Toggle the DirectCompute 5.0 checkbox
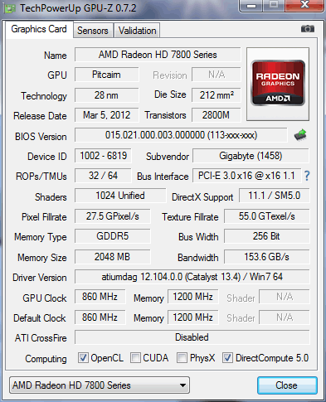 (227, 358)
